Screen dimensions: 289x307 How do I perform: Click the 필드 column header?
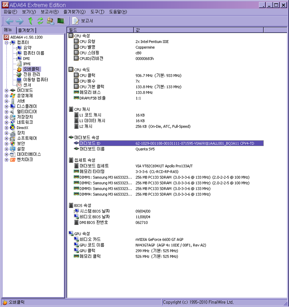pos(100,30)
